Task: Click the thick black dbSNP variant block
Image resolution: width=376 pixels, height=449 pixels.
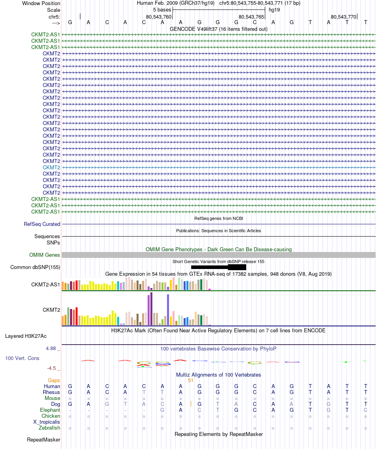Action: (x=237, y=267)
